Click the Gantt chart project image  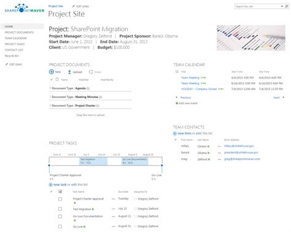tap(251, 38)
